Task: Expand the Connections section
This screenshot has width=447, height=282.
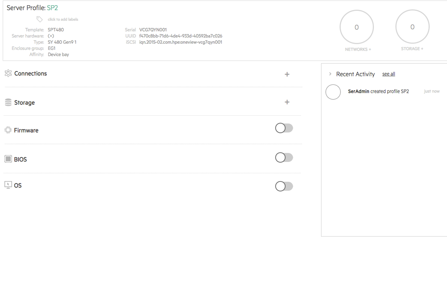Action: [30, 74]
